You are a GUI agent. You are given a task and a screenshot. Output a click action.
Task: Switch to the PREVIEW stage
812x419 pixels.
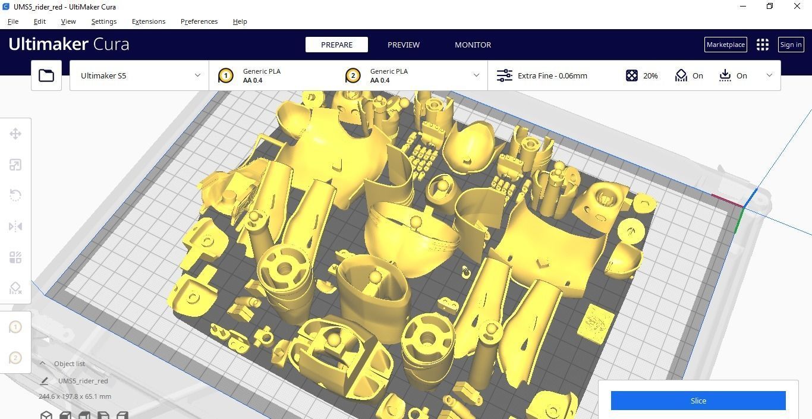pyautogui.click(x=404, y=45)
